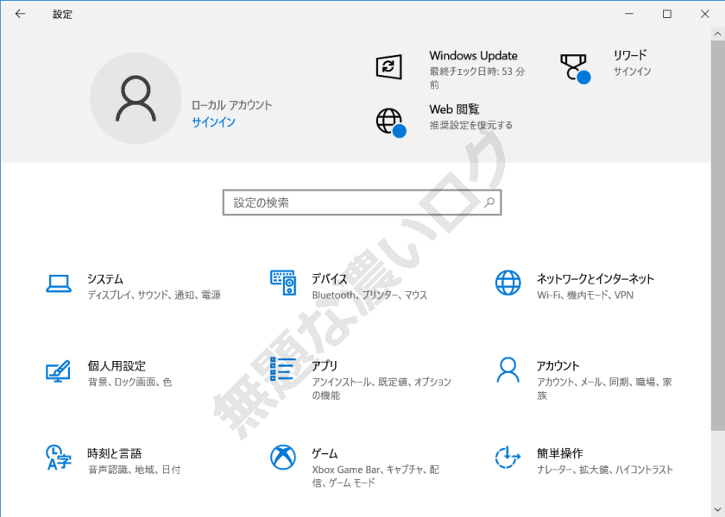Viewport: 725px width, 517px height.
Task: Click the Web 閲覧 globe icon
Action: [391, 122]
